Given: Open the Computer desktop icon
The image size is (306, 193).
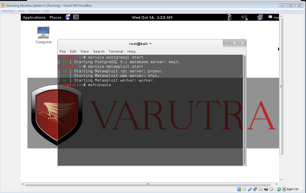Looking at the screenshot, I should (44, 35).
